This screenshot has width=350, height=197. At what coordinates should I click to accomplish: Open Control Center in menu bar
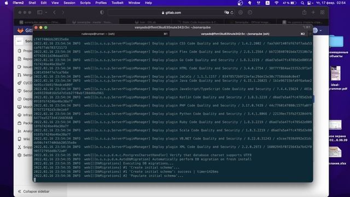[310, 3]
